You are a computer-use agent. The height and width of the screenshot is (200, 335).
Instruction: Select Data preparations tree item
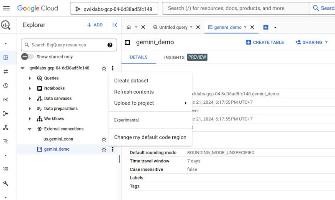point(61,108)
